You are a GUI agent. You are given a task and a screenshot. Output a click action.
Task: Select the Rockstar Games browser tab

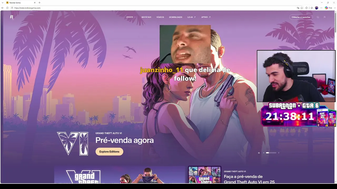click(21, 3)
